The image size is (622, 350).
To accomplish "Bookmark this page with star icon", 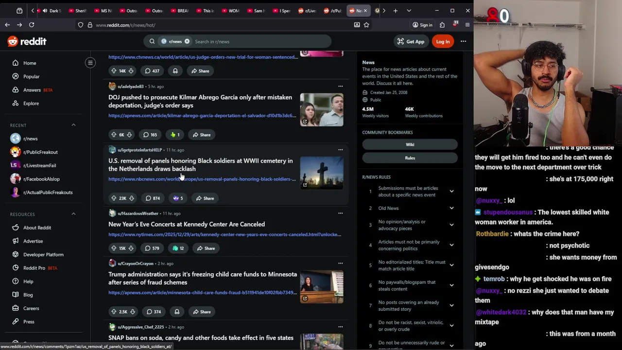I will 366,25.
